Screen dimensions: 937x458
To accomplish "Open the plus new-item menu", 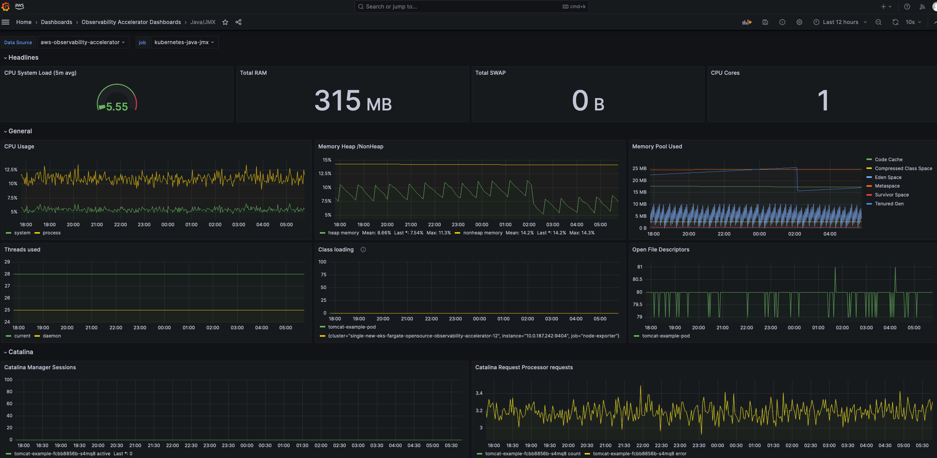I will click(x=886, y=7).
